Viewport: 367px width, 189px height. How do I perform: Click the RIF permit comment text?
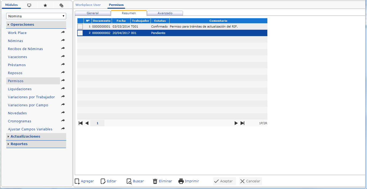(204, 27)
